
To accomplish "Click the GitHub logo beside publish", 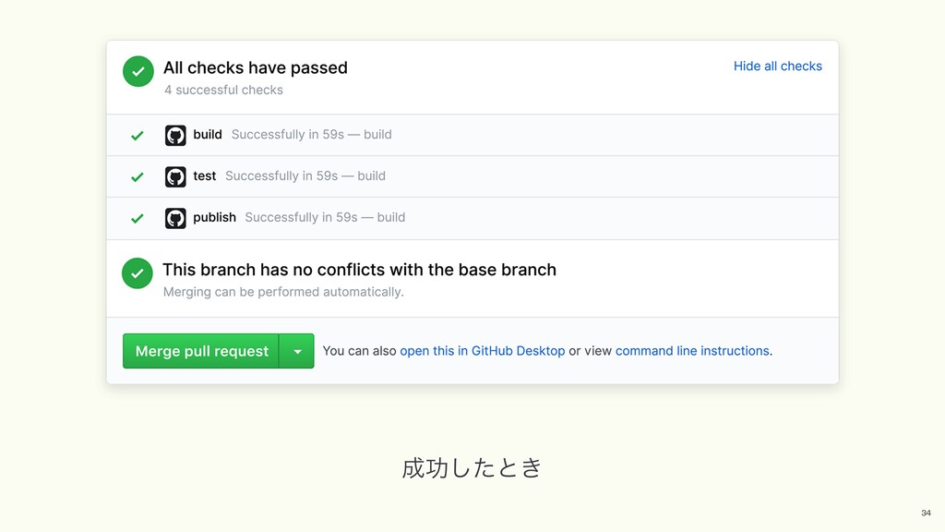I will point(175,218).
